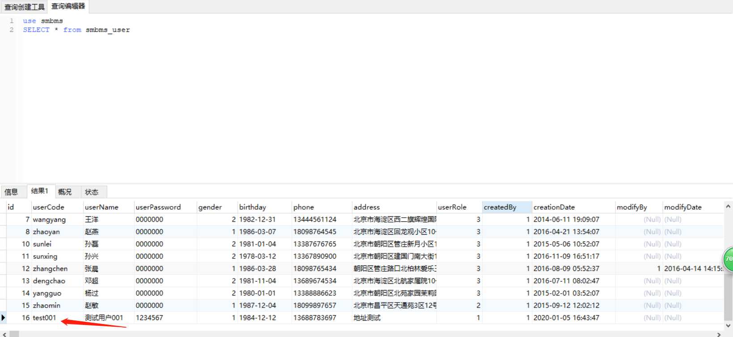Click the sunxing userCode cell
Image resolution: width=733 pixels, height=337 pixels.
click(57, 256)
